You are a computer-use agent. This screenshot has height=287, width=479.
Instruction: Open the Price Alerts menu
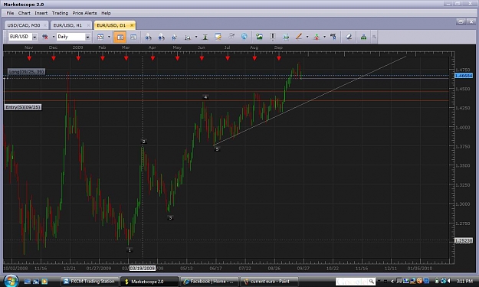click(84, 13)
